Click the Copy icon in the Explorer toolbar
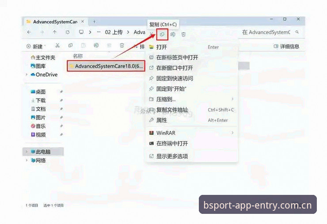This screenshot has width=327, height=224. coord(71,45)
